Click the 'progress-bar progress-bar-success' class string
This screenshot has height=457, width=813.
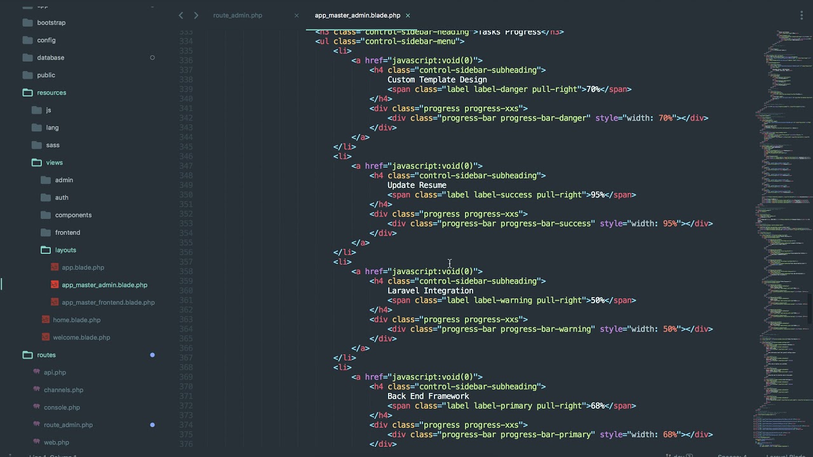[x=516, y=223]
